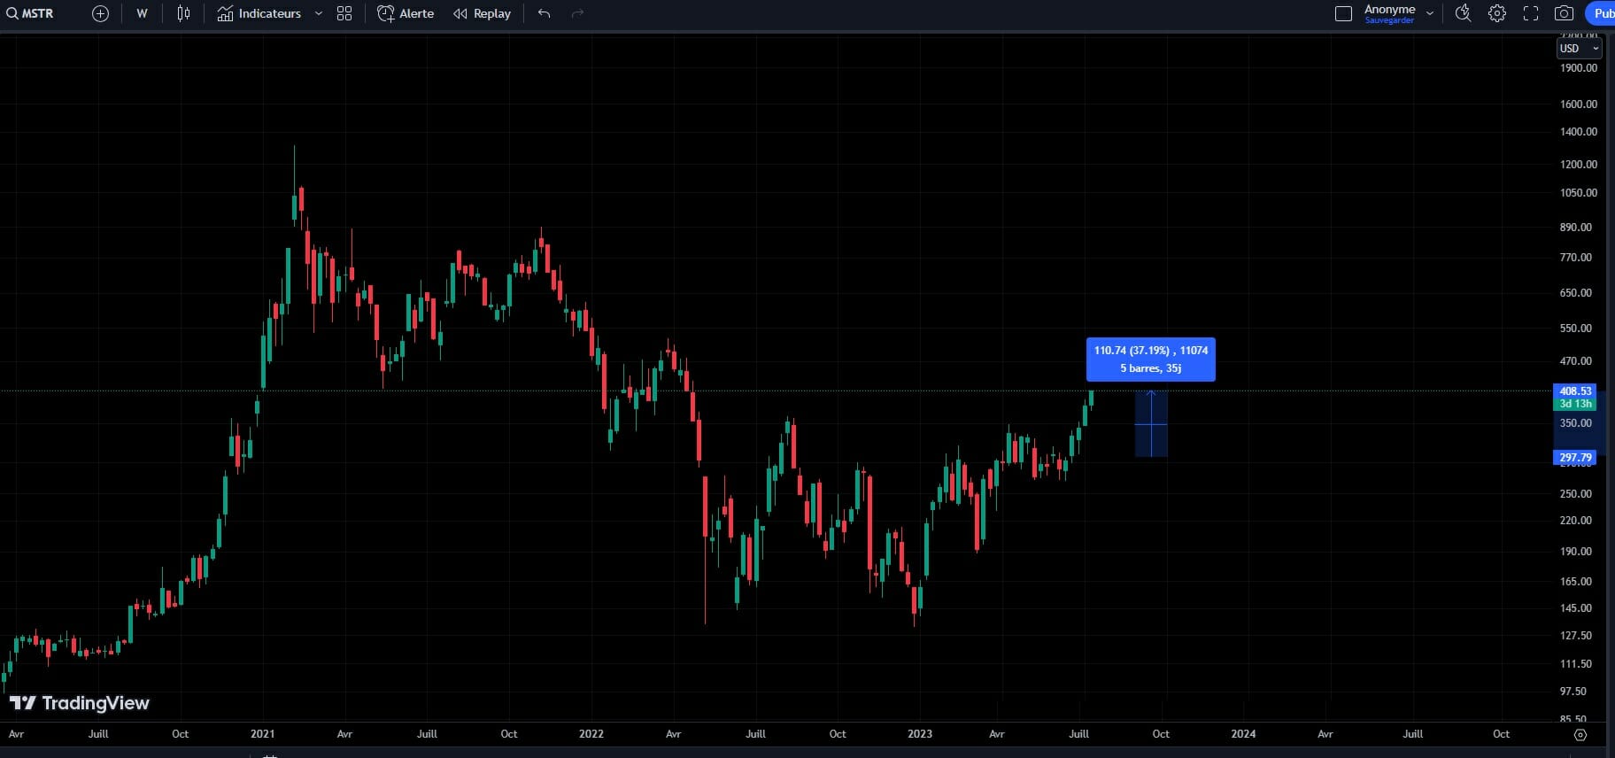1615x758 pixels.
Task: Click the 2021 label on the time axis
Action: click(262, 734)
